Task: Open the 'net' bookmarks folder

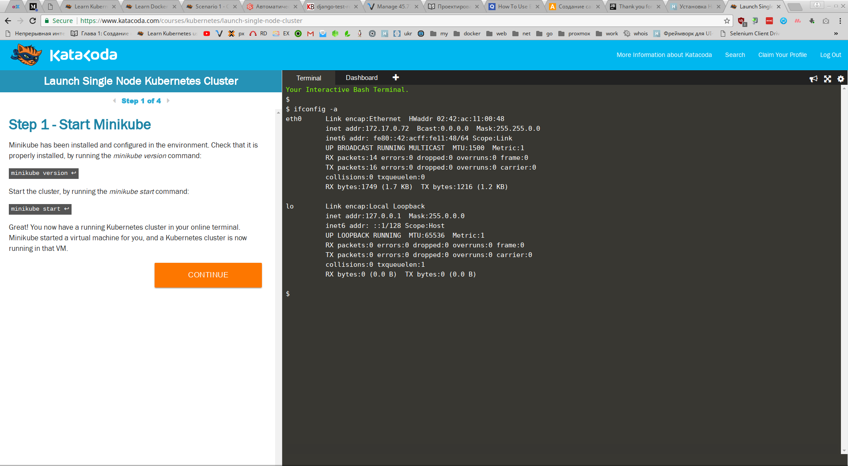Action: 522,34
